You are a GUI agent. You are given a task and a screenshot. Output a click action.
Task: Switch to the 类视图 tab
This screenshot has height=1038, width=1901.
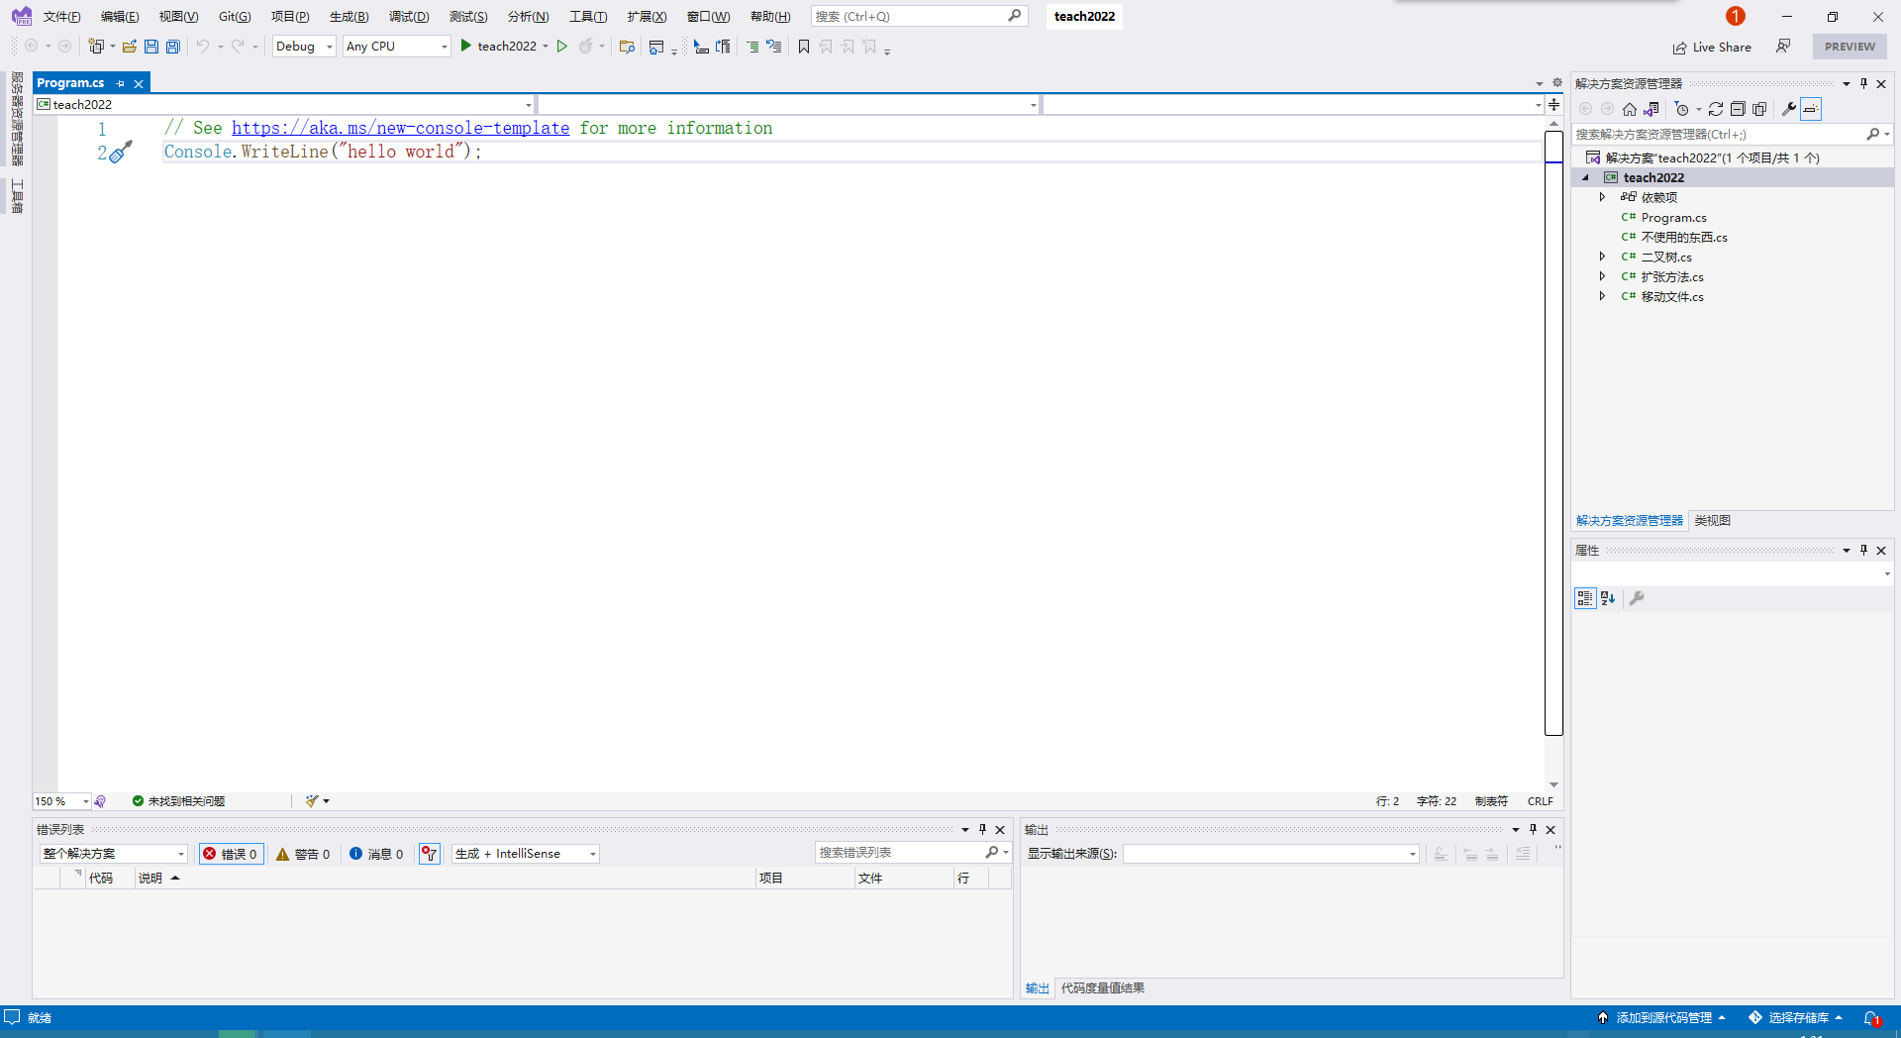1712,521
